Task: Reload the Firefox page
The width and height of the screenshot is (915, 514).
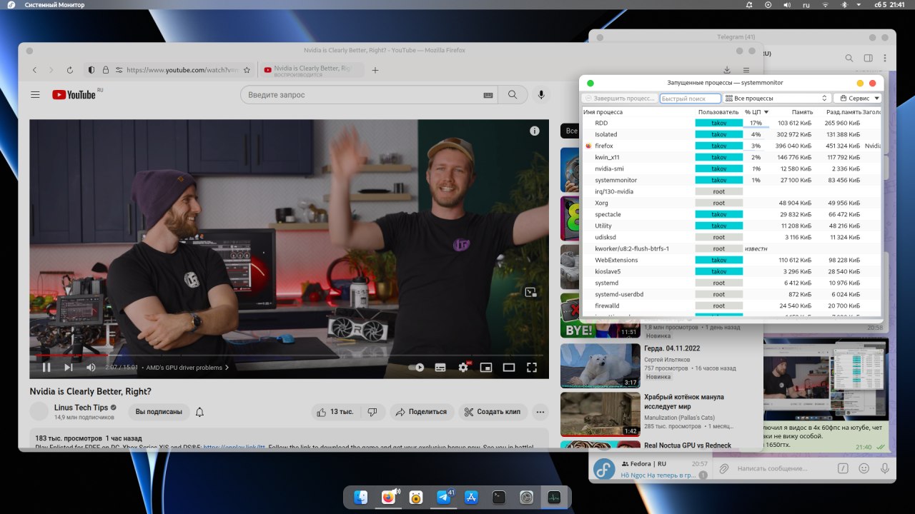Action: (x=70, y=70)
